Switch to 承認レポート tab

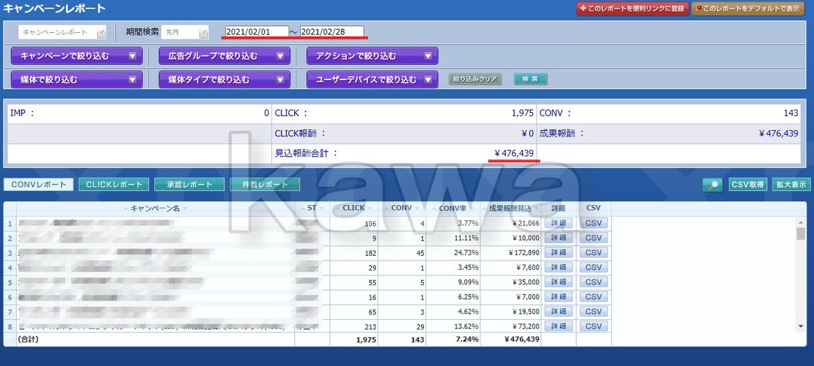189,184
